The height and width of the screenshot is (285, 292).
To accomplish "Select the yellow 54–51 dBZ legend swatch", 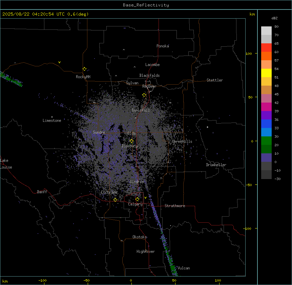I will coord(266,73).
